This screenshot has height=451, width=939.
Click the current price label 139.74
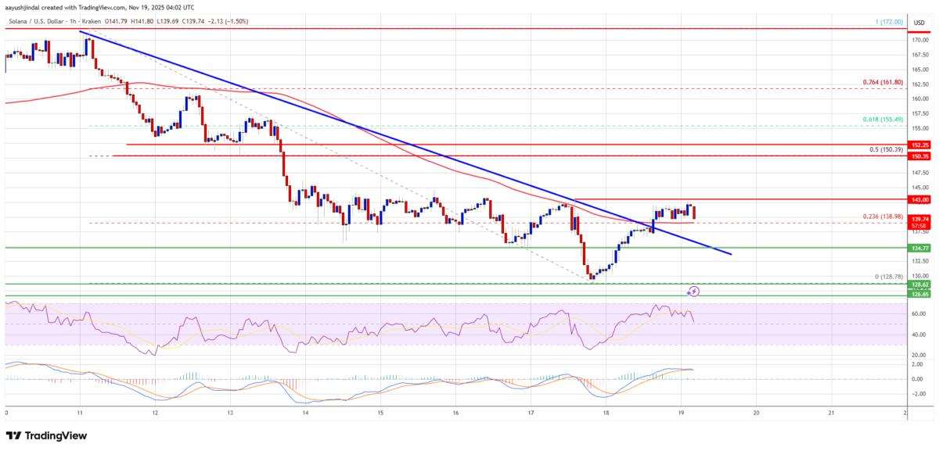tap(918, 220)
